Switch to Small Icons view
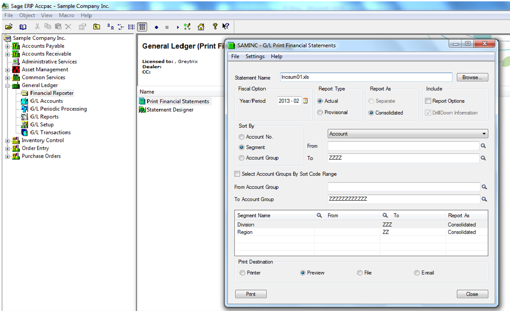This screenshot has height=311, width=510. pyautogui.click(x=121, y=27)
